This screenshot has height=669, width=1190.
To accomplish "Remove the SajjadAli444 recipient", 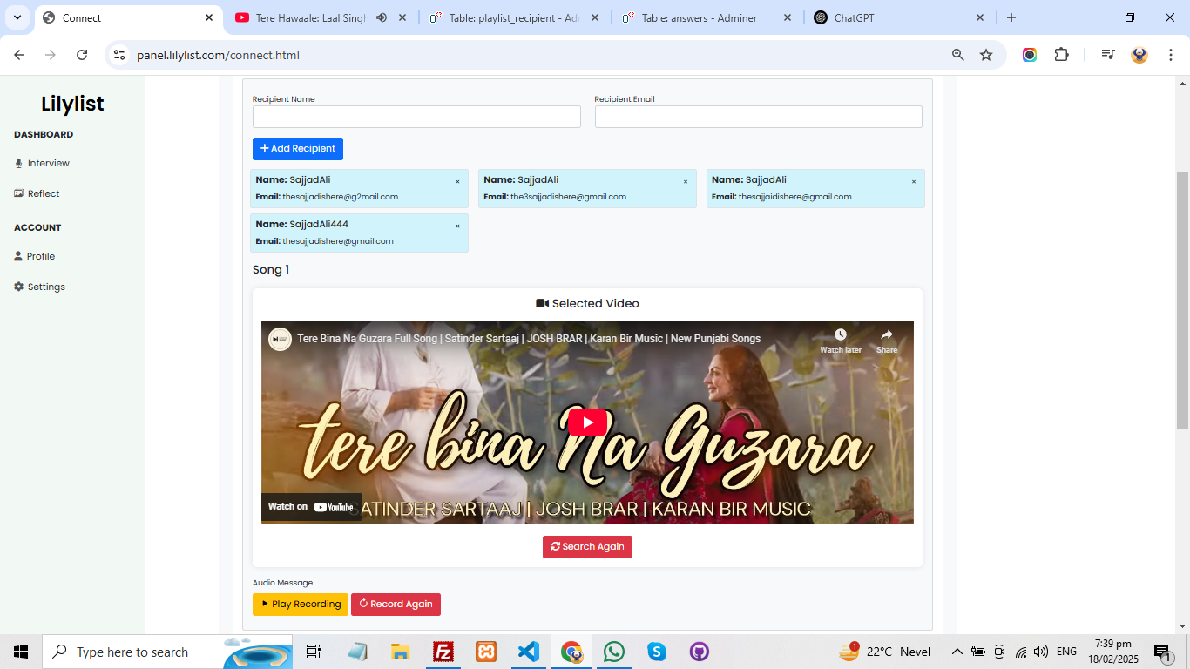I will pyautogui.click(x=457, y=226).
